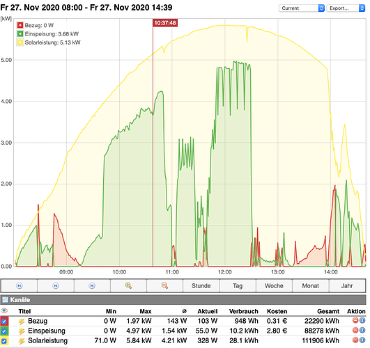
Task: Click the lightning icon next to Einspeisung
Action: tap(22, 331)
